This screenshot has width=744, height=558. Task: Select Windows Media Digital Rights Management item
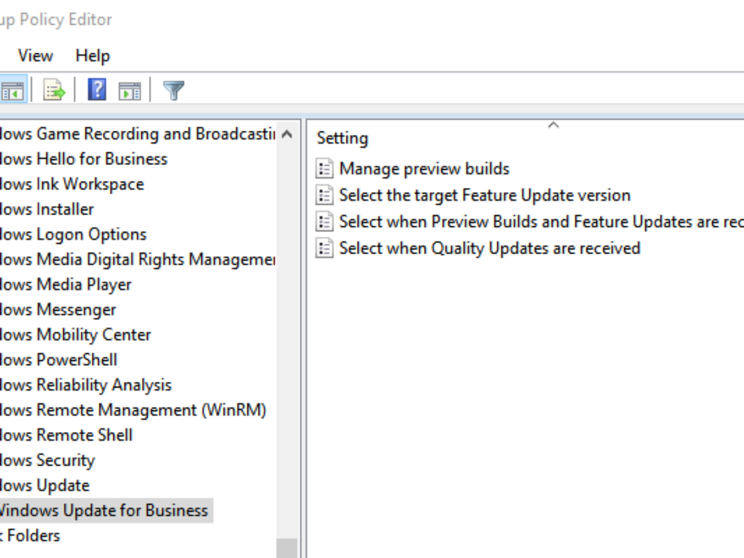tap(137, 259)
